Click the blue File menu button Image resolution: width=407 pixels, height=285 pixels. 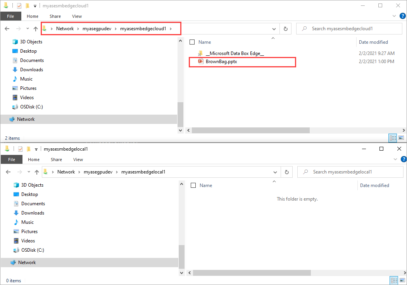coord(11,16)
